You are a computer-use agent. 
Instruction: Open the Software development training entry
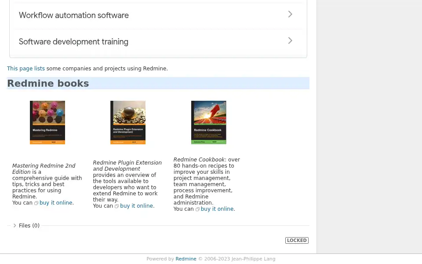[158, 41]
